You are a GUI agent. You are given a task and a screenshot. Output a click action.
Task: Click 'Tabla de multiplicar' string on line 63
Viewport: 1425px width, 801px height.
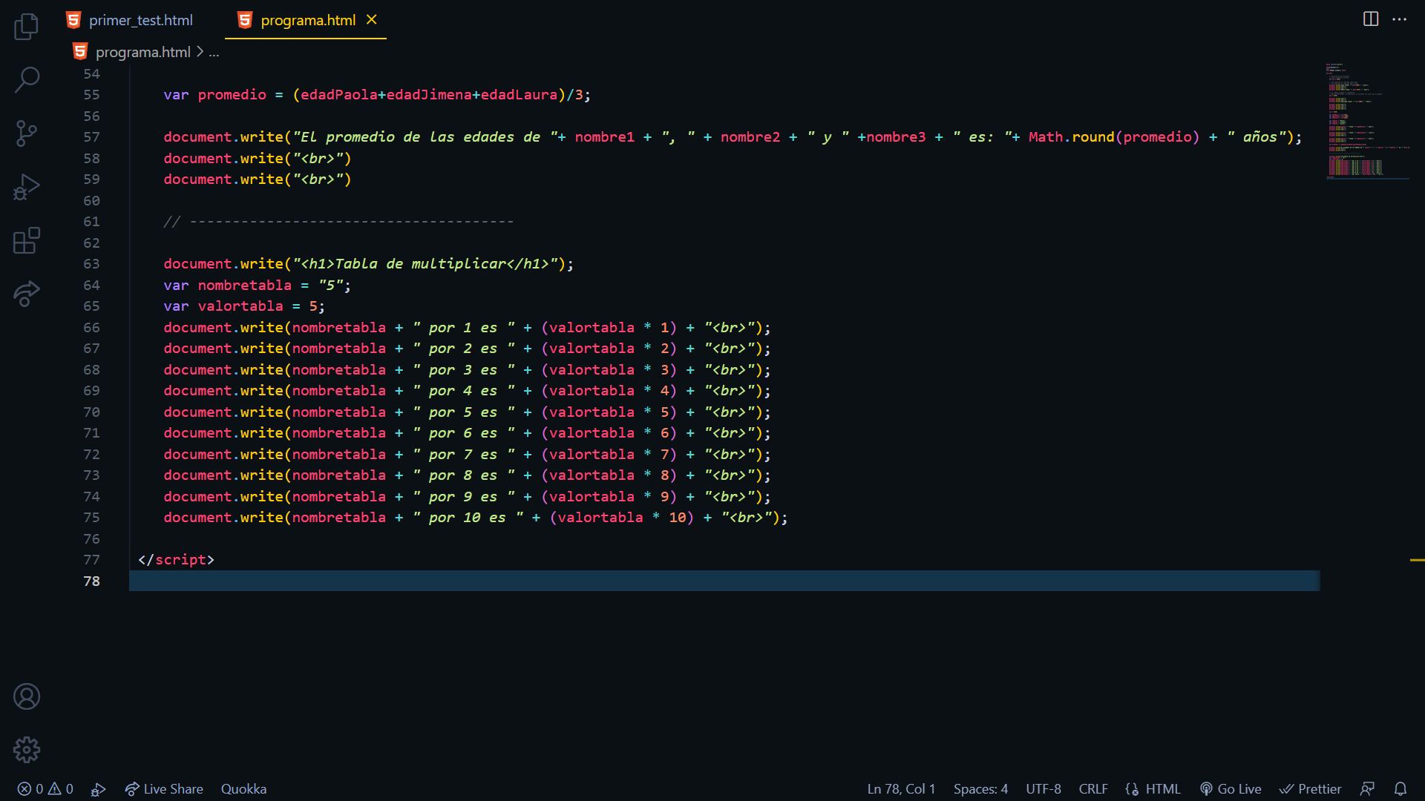[x=422, y=264]
